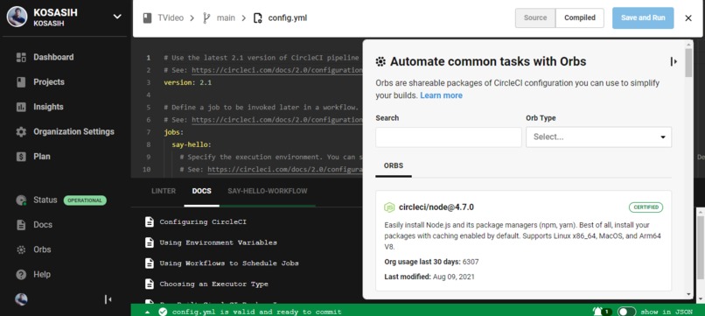Screen dimensions: 705x316
Task: Open Organization Settings gear icon
Action: click(x=21, y=131)
